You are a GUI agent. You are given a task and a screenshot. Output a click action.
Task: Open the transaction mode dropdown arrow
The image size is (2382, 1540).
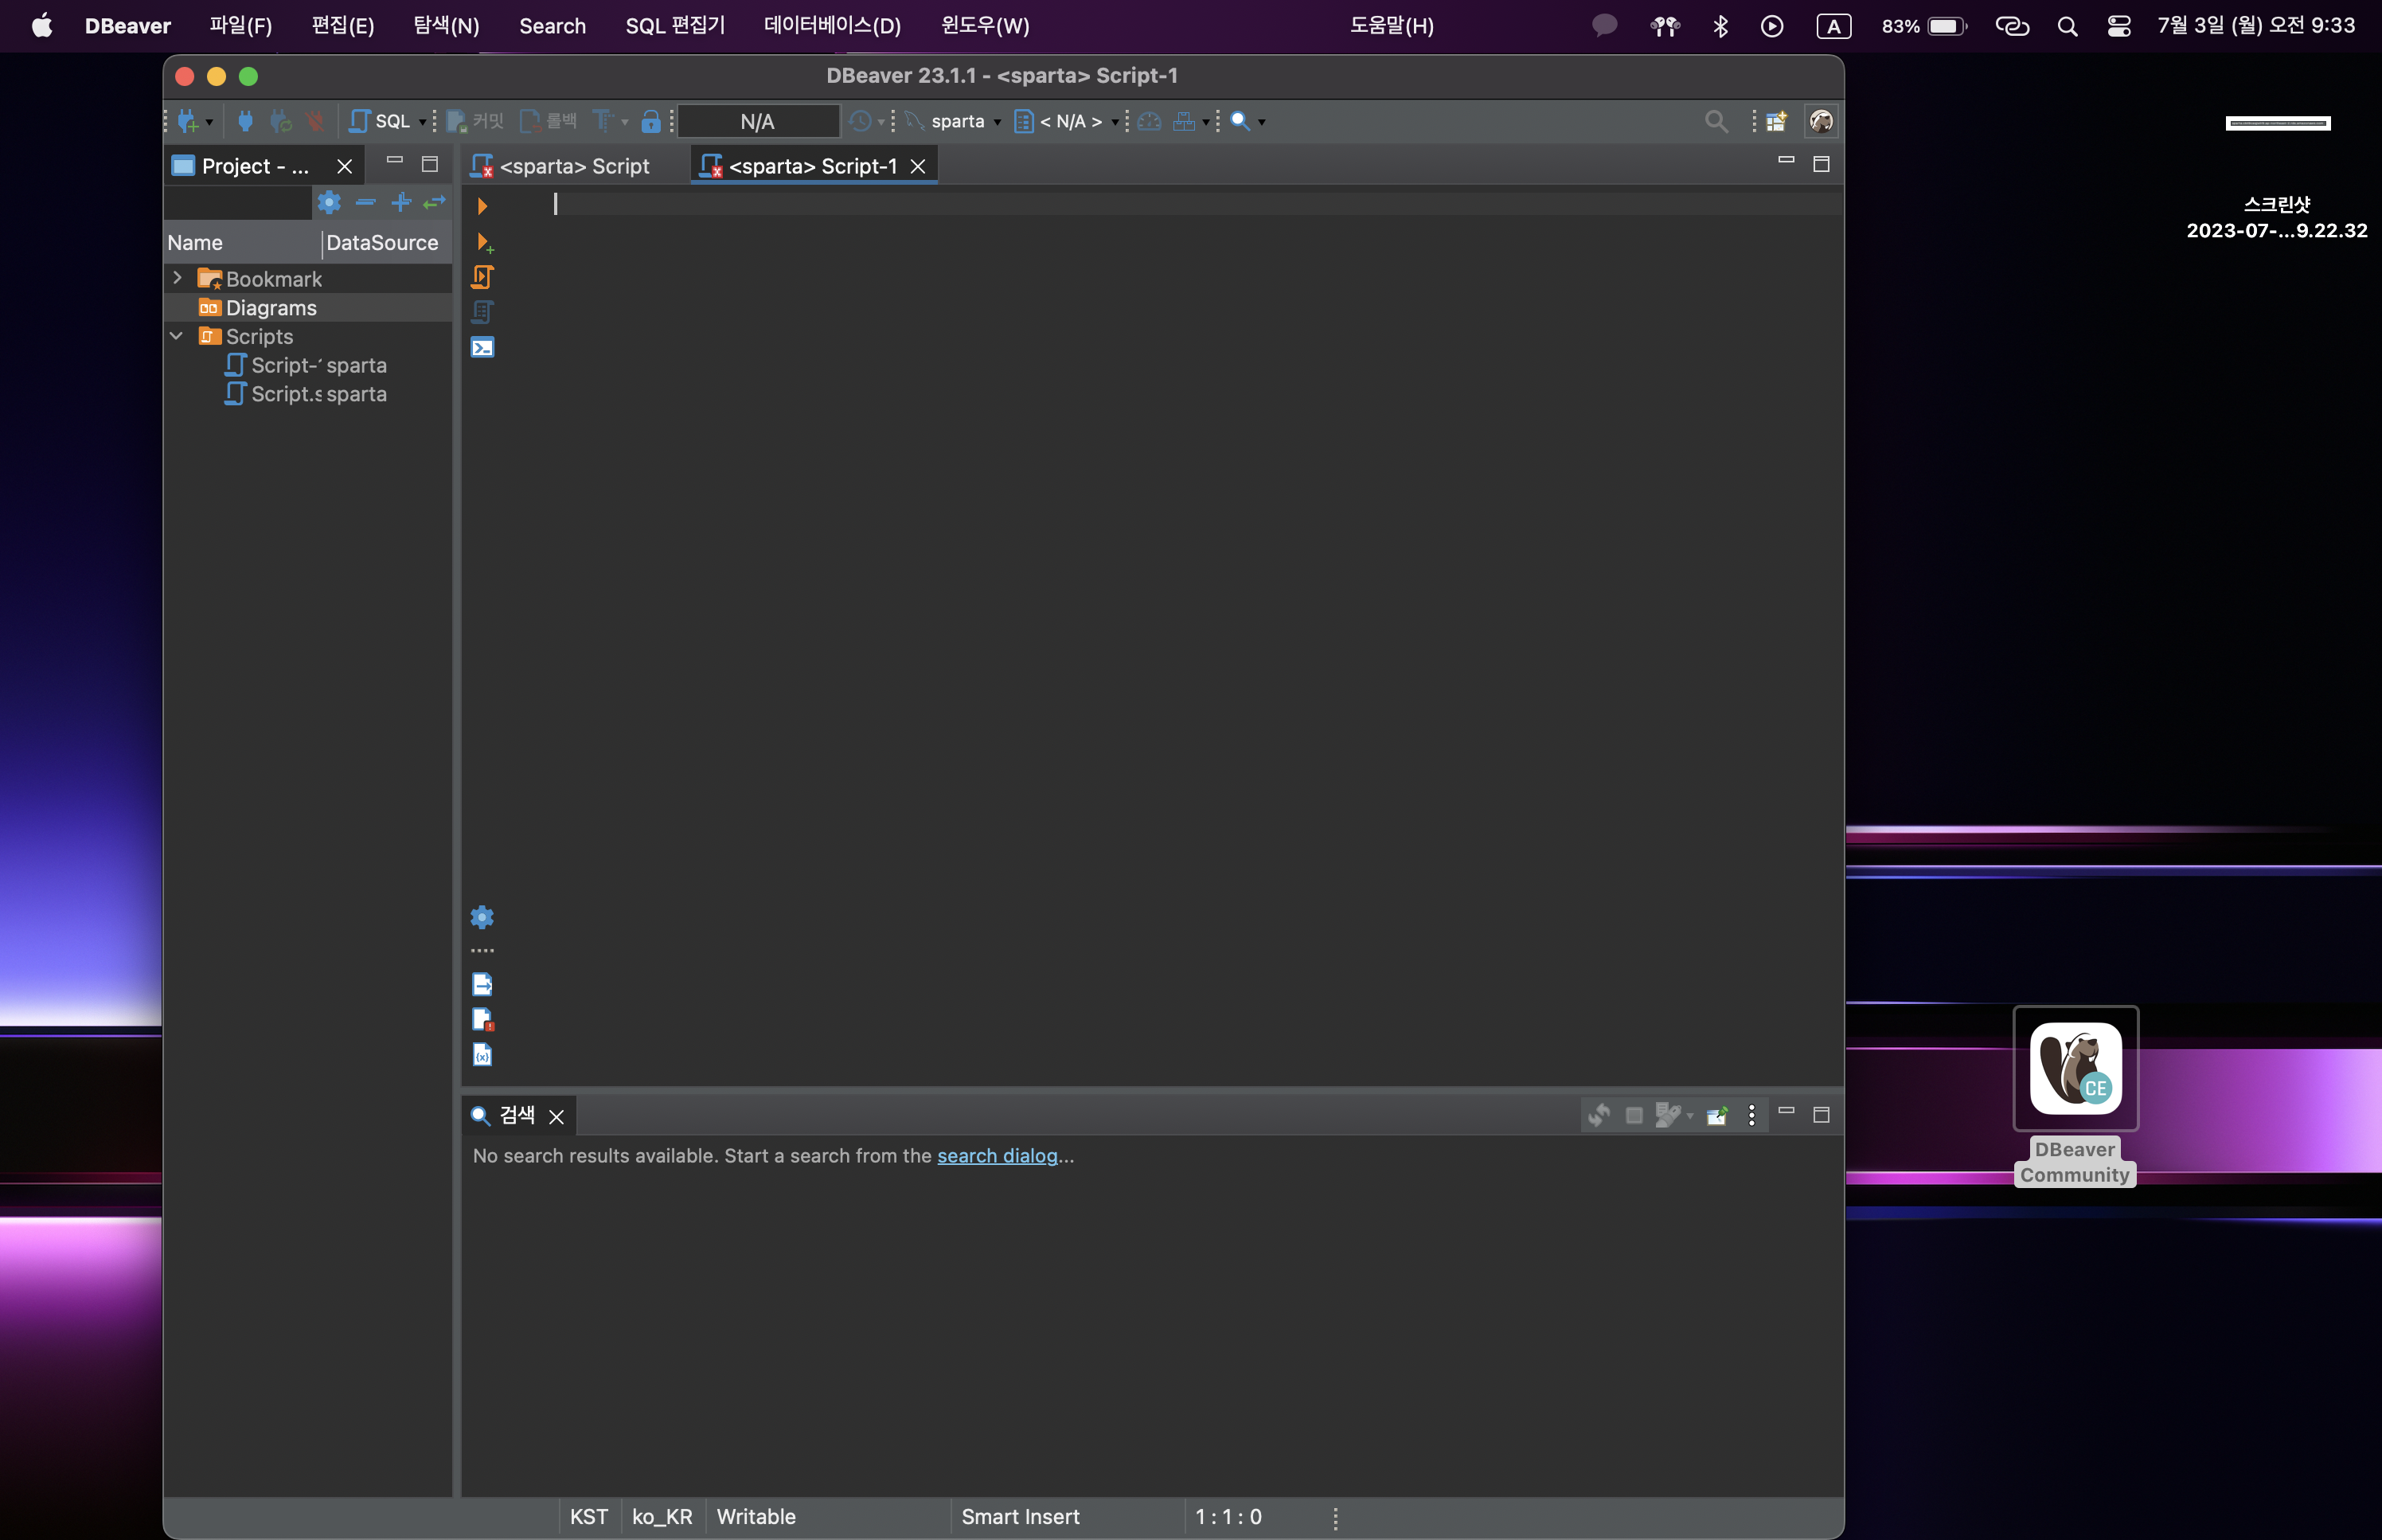(x=625, y=122)
